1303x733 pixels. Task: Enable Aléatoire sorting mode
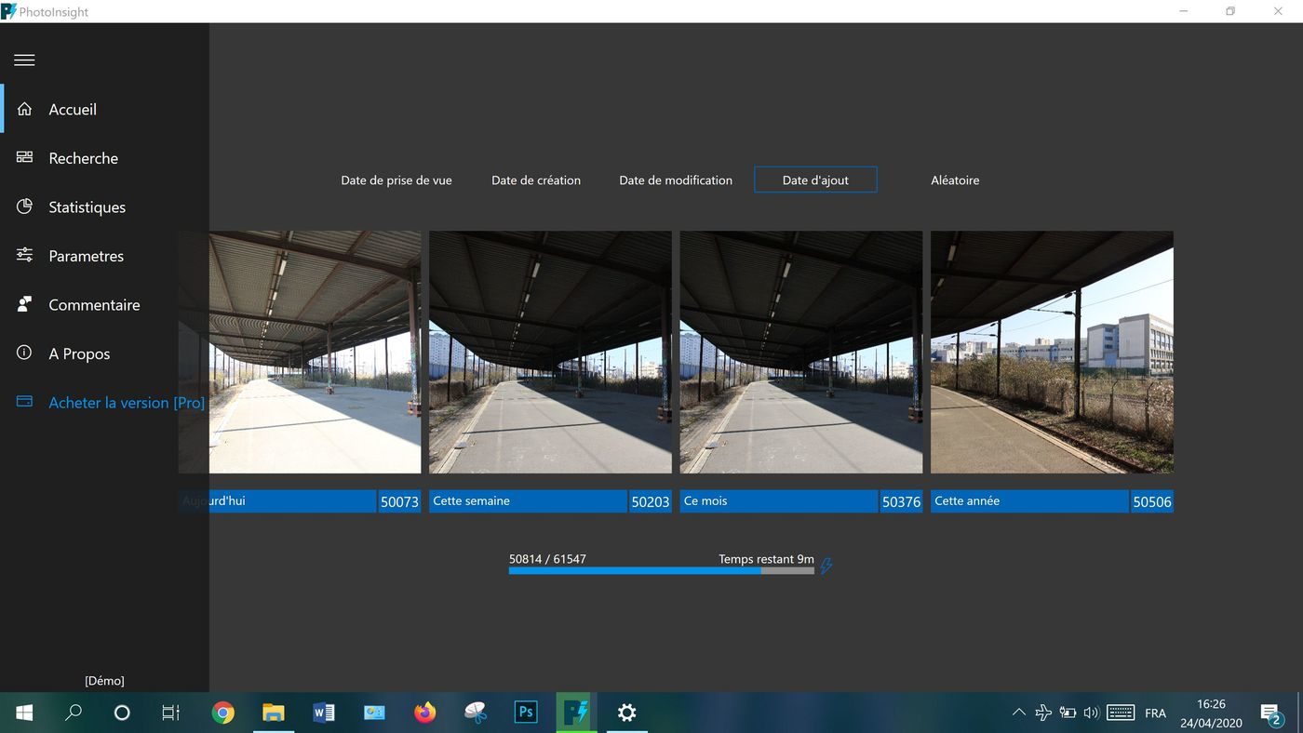[955, 180]
